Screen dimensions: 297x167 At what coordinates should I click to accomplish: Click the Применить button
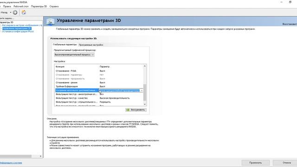coord(256,163)
